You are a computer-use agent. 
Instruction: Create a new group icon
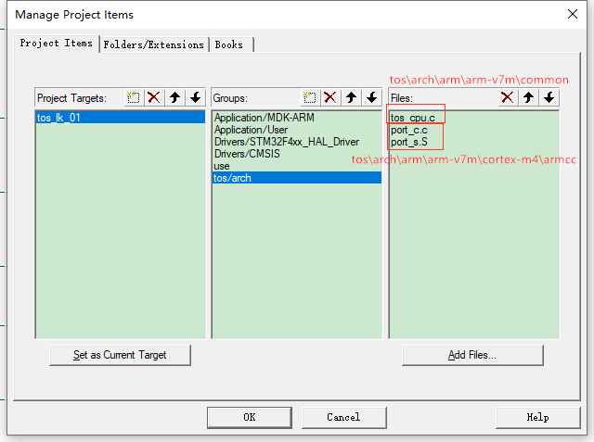[309, 97]
